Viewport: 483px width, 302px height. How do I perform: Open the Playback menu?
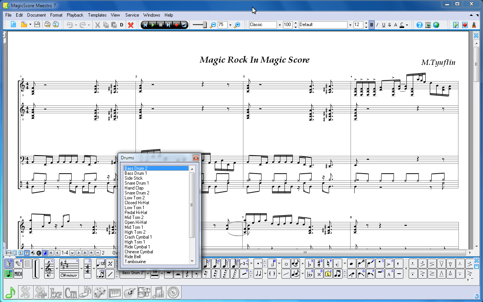(x=75, y=15)
